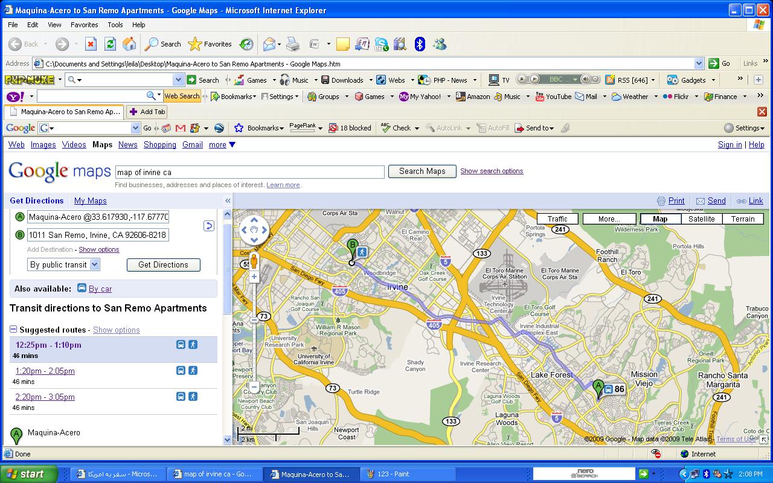Click the Sign in link
This screenshot has height=483, width=773.
point(730,145)
